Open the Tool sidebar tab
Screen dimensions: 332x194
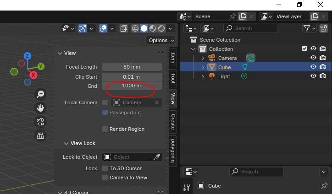tap(173, 77)
